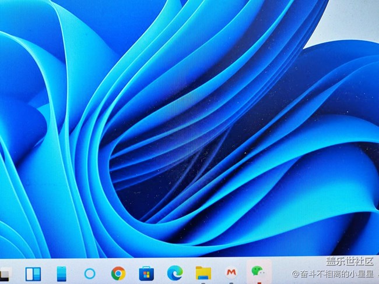Click the partially visible leftmost taskbar icon
This screenshot has width=379, height=284.
(5, 273)
